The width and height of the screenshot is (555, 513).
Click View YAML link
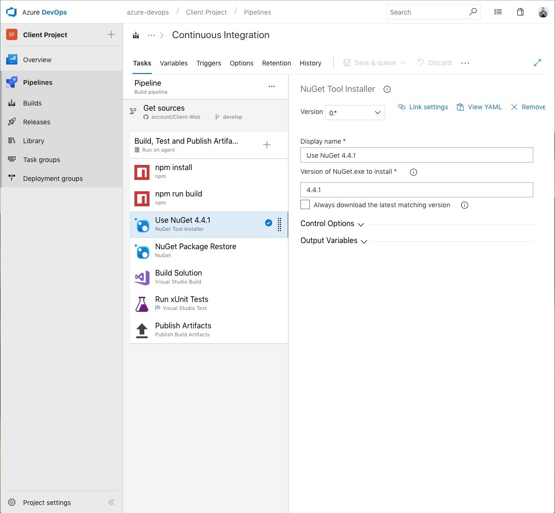click(x=479, y=107)
